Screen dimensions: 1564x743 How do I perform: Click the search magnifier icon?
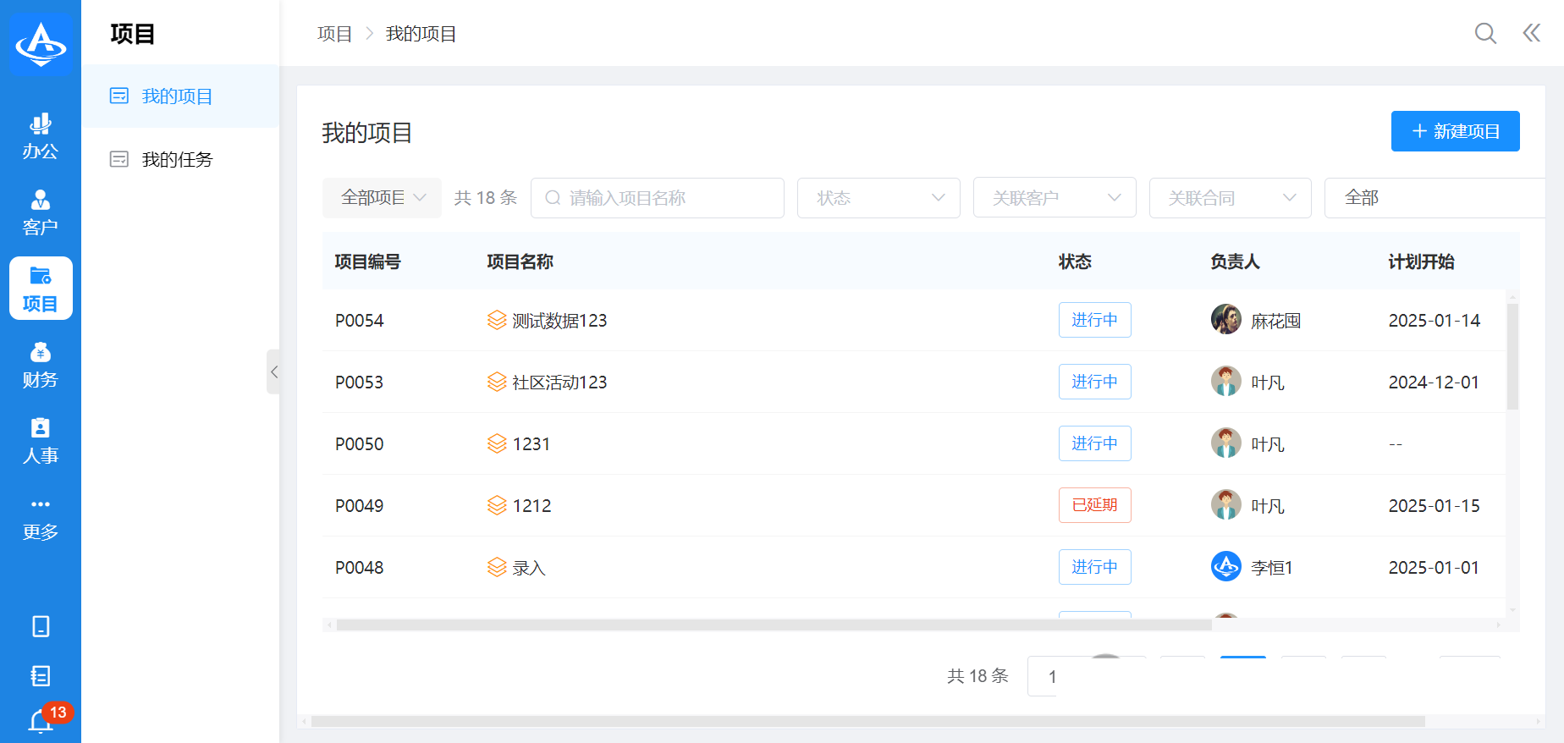pos(1485,33)
